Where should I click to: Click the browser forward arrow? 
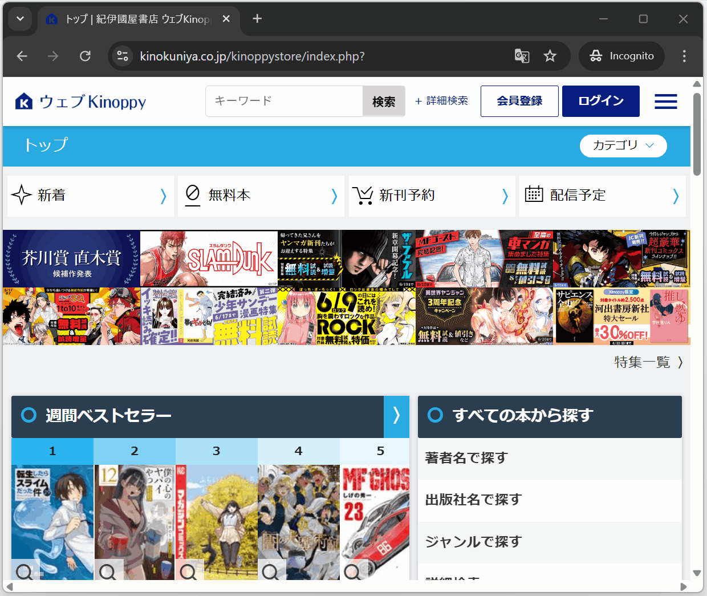point(53,56)
